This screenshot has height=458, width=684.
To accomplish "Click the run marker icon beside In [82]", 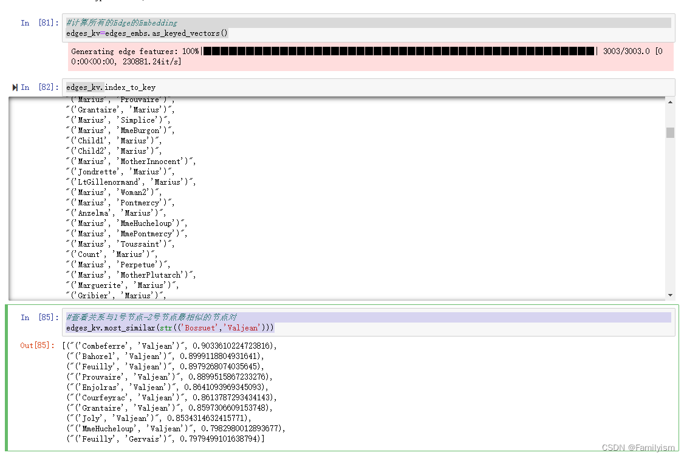I will point(15,87).
